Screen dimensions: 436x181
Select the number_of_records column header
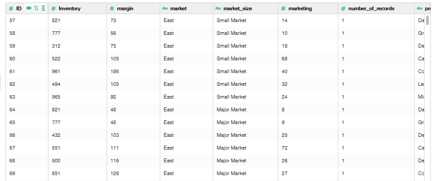click(376, 8)
